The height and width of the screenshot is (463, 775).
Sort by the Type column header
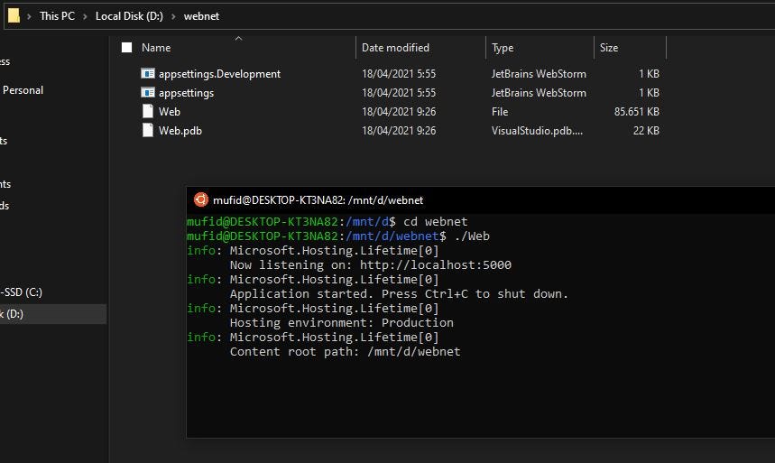point(503,48)
